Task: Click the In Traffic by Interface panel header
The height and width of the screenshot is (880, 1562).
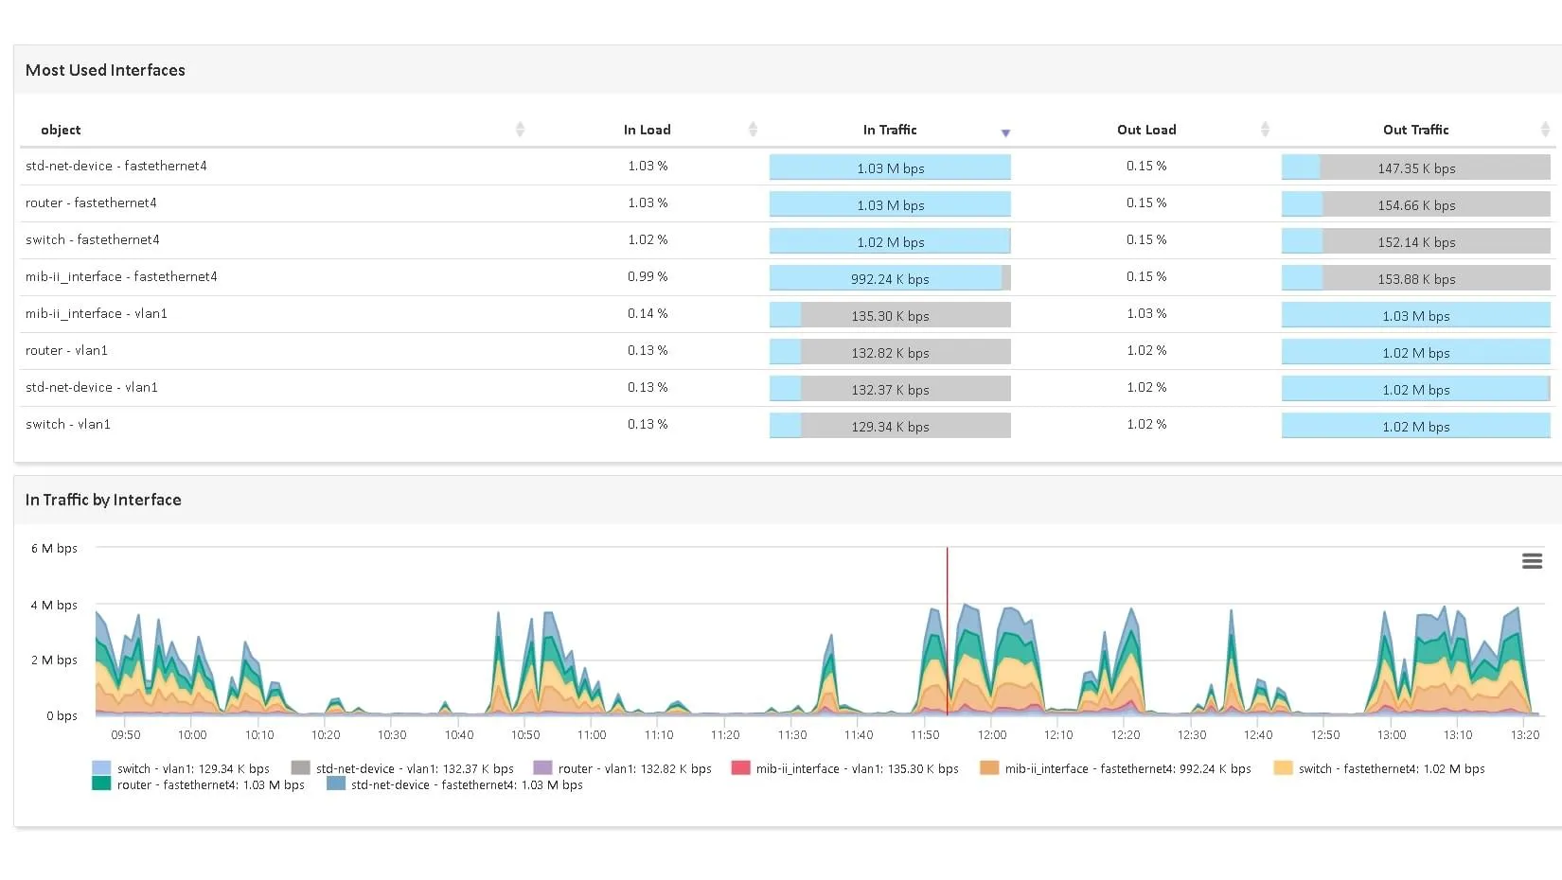Action: point(103,500)
